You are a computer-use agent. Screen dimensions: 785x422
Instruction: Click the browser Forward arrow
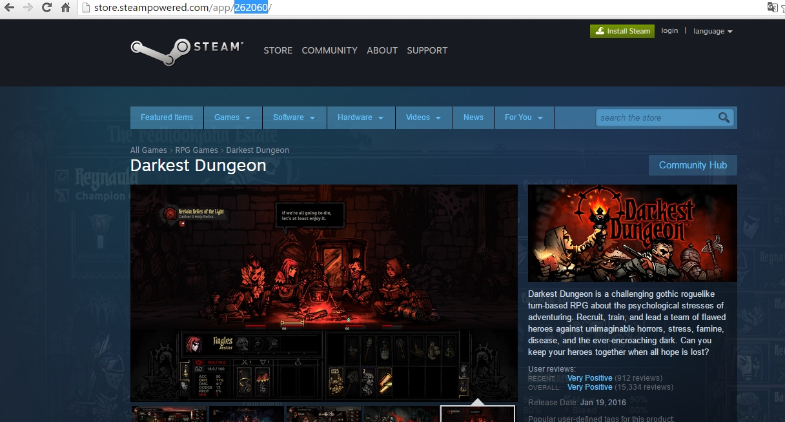(27, 8)
